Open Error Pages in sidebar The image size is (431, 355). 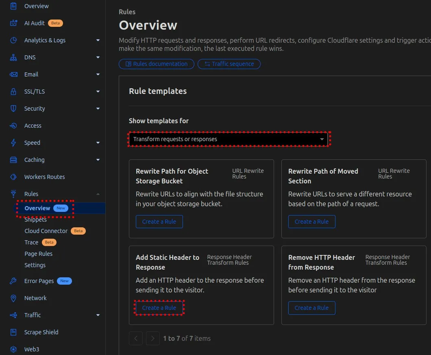(x=39, y=281)
